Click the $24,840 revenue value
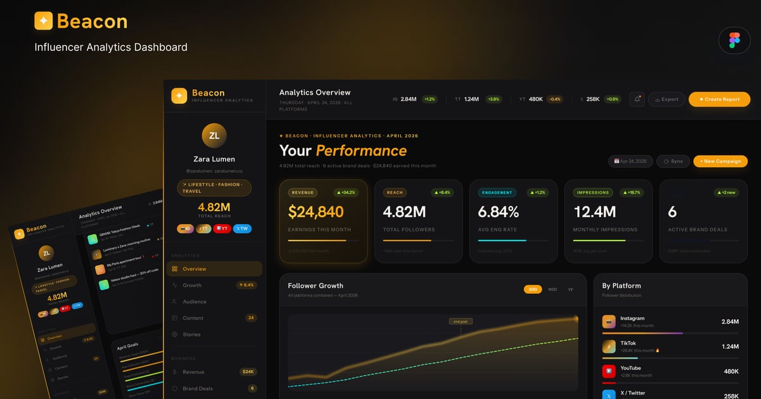The width and height of the screenshot is (761, 399). click(316, 212)
